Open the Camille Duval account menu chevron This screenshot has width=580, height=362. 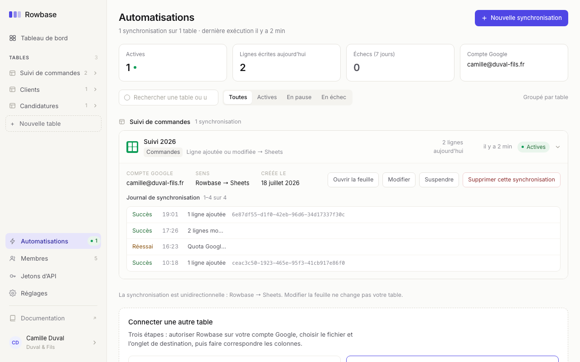coord(95,343)
